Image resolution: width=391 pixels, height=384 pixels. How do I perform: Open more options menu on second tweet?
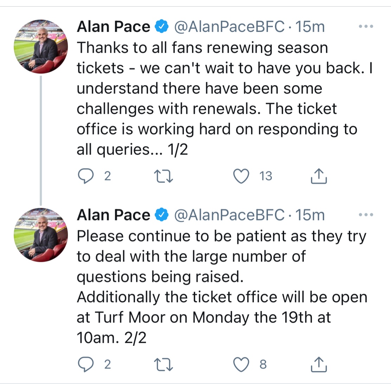(x=366, y=214)
